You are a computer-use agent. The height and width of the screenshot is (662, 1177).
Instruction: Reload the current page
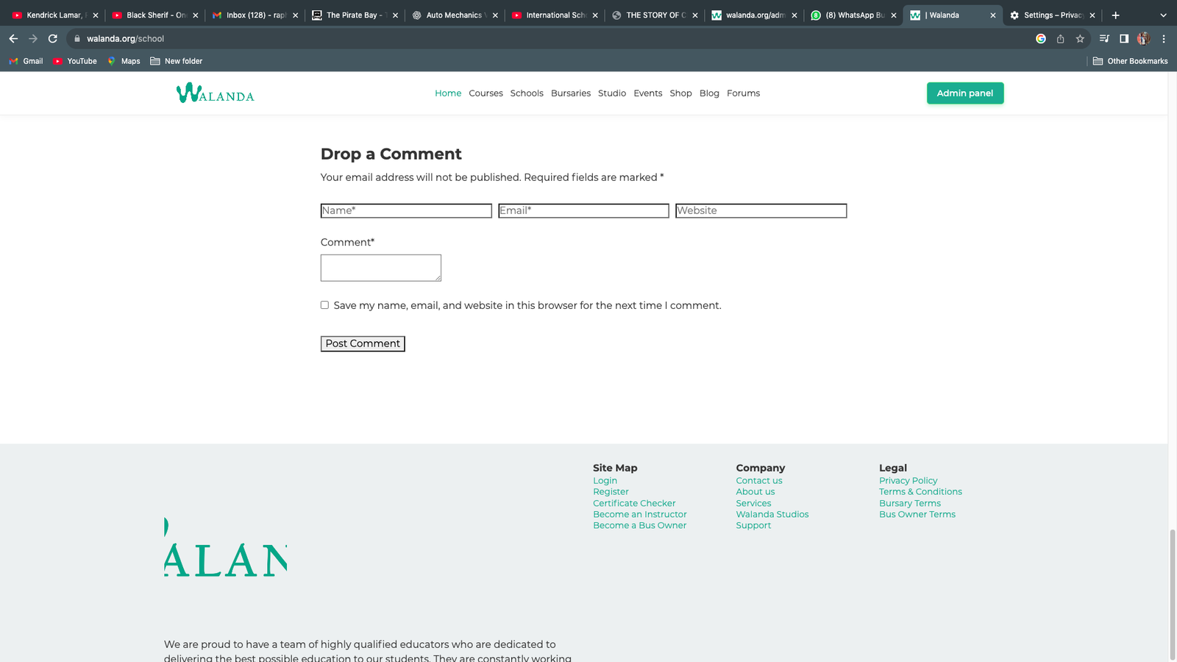pos(53,38)
